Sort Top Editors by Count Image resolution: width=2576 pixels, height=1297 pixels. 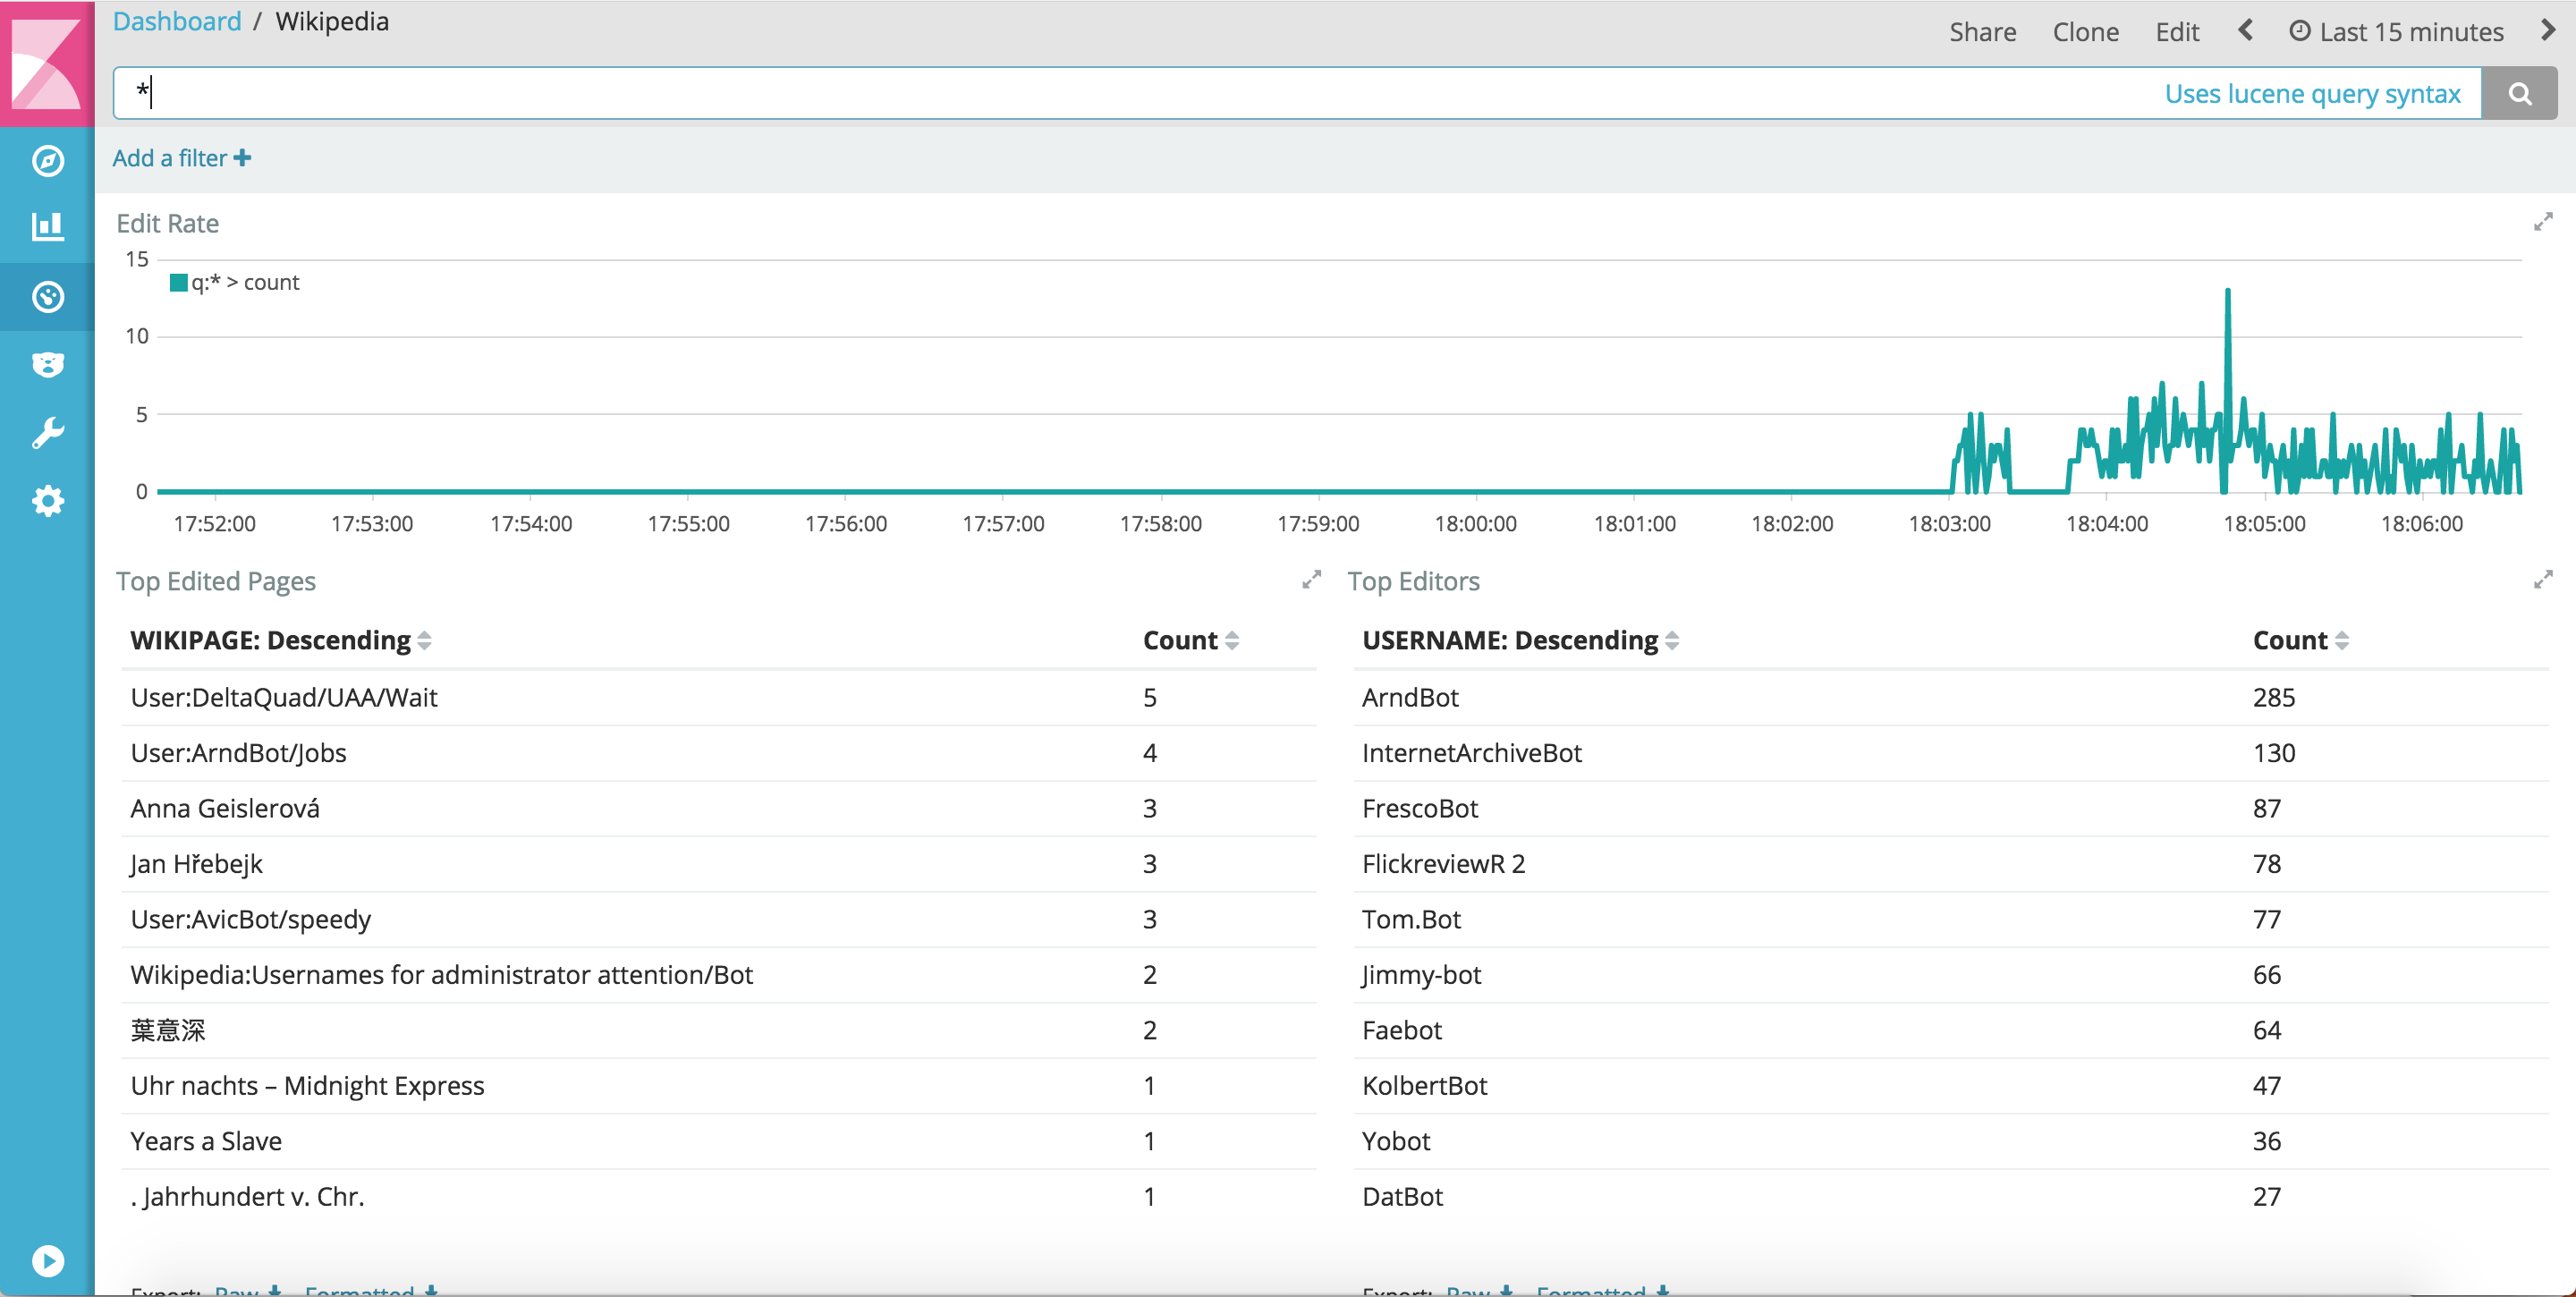pos(2300,640)
